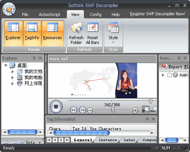
Task: Open the Help menu
Action: point(115,15)
